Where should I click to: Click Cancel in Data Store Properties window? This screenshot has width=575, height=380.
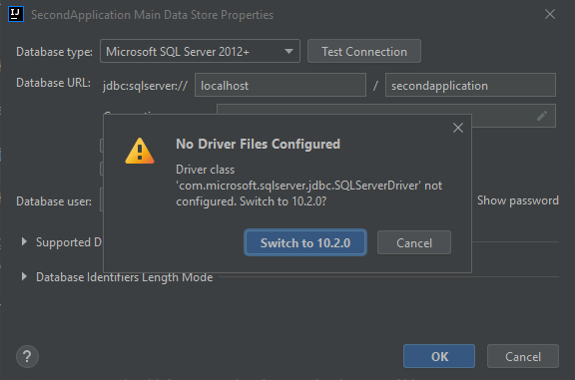(x=523, y=356)
